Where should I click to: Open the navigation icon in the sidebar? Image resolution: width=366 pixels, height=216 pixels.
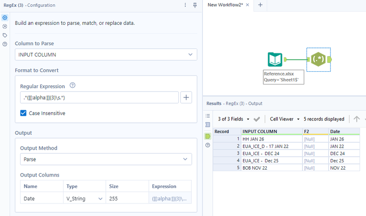(5, 26)
